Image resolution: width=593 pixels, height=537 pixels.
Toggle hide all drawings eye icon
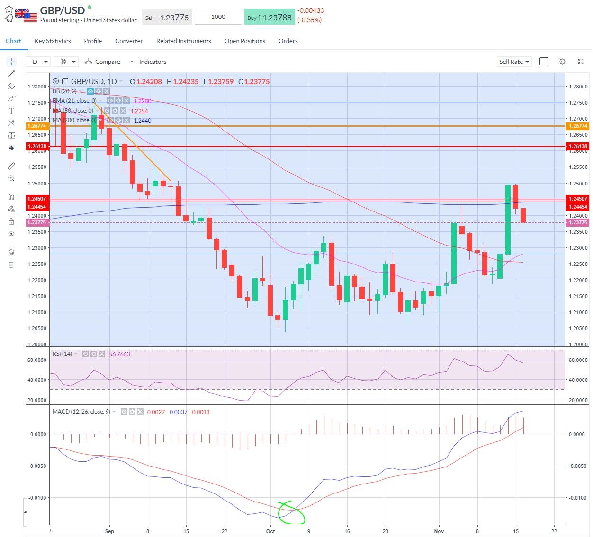click(x=11, y=234)
